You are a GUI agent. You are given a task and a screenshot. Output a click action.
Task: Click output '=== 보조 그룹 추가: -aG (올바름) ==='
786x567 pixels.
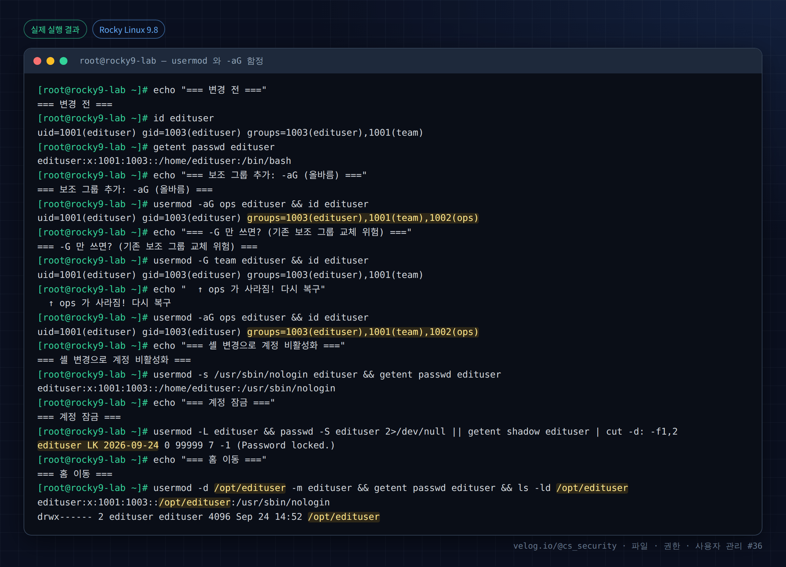pyautogui.click(x=125, y=189)
